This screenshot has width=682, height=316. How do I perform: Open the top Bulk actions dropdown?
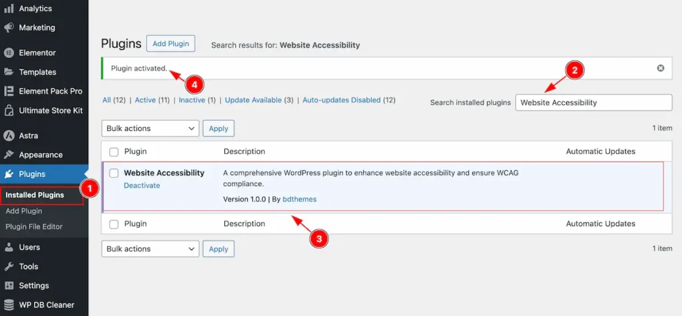coord(150,128)
